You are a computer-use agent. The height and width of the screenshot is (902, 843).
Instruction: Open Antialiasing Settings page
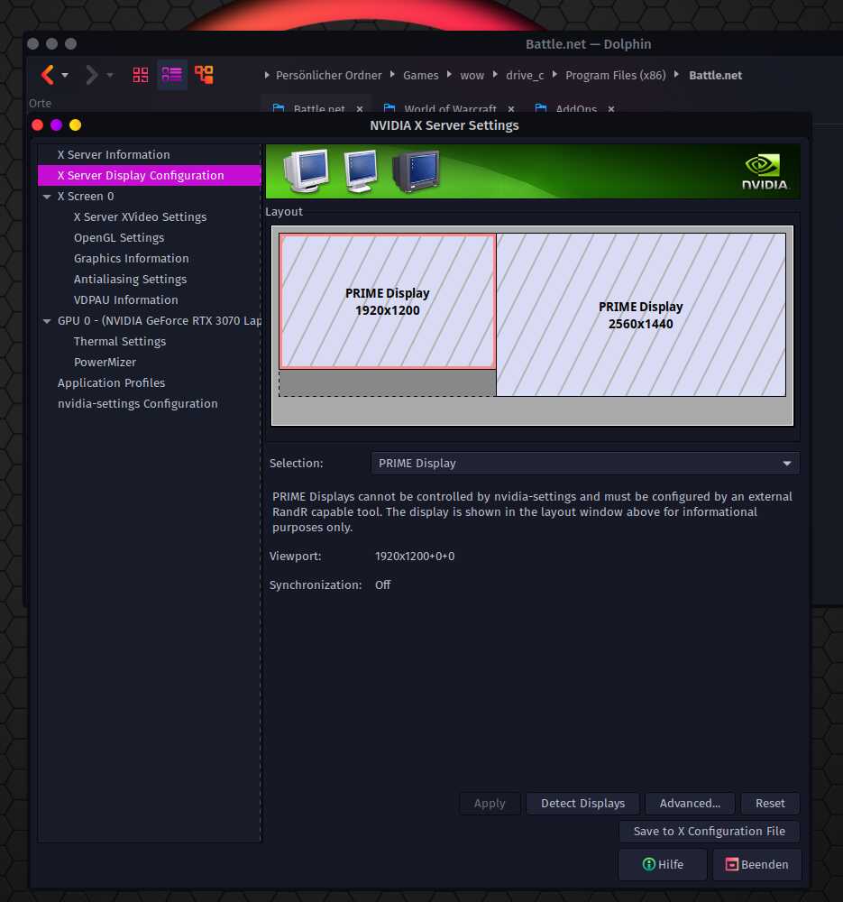(130, 279)
